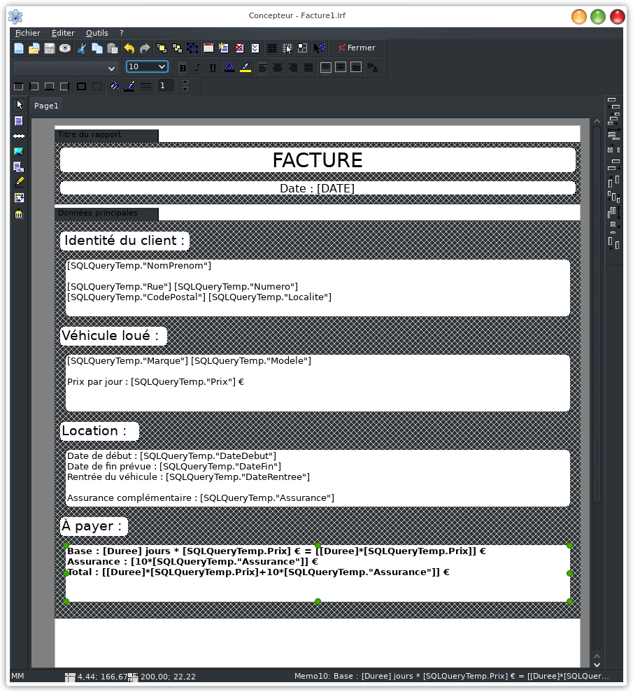Toggle the grid display

[272, 48]
